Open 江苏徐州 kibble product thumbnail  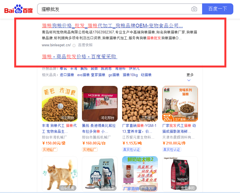click(x=140, y=104)
